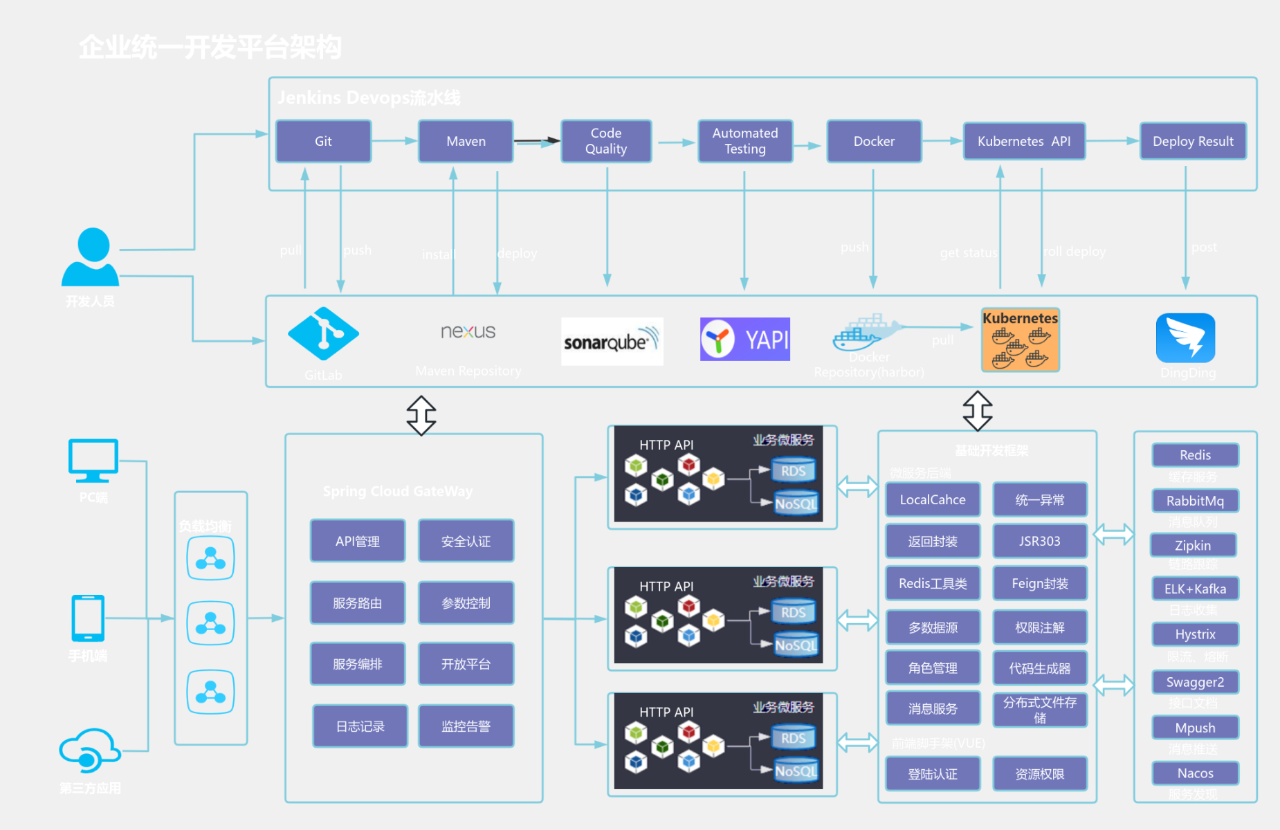
Task: Select the Automated Testing stage box
Action: point(744,141)
